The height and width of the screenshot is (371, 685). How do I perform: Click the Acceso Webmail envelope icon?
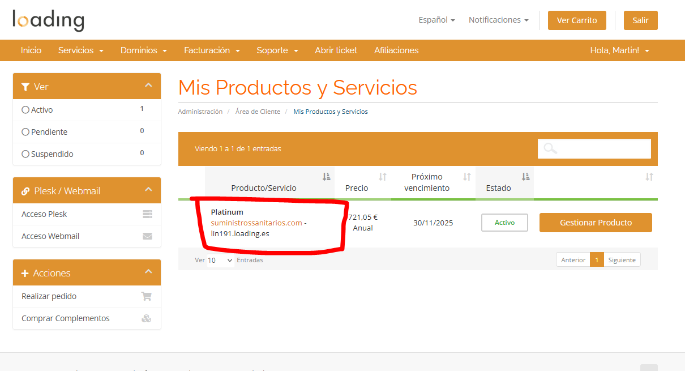[x=147, y=236]
